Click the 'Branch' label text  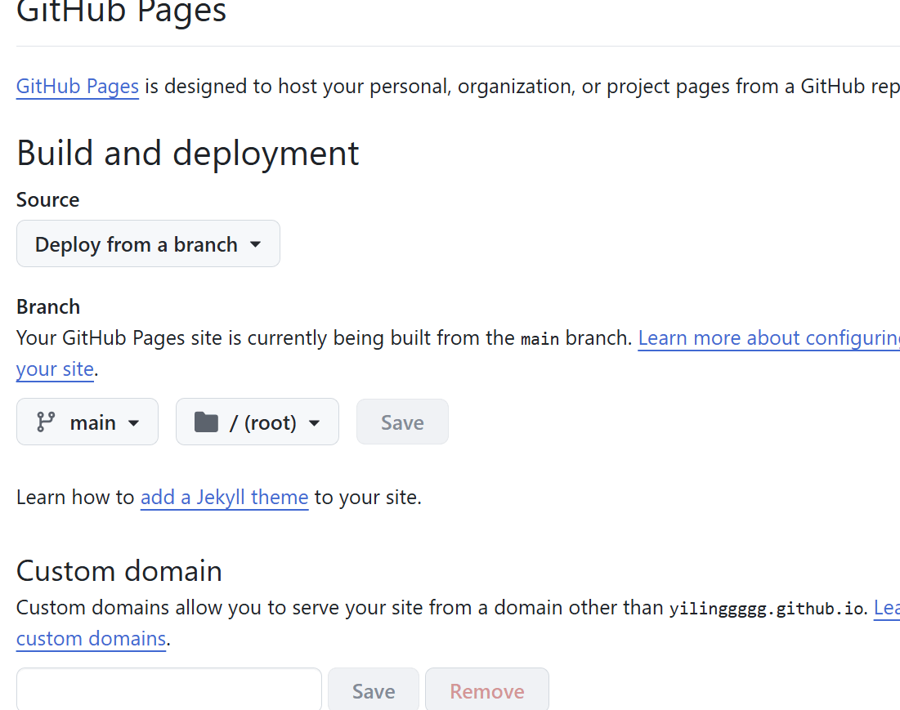tap(48, 307)
